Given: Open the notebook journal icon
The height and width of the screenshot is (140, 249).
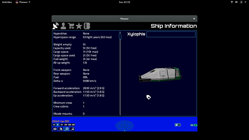Looking at the screenshot, I should click(87, 26).
